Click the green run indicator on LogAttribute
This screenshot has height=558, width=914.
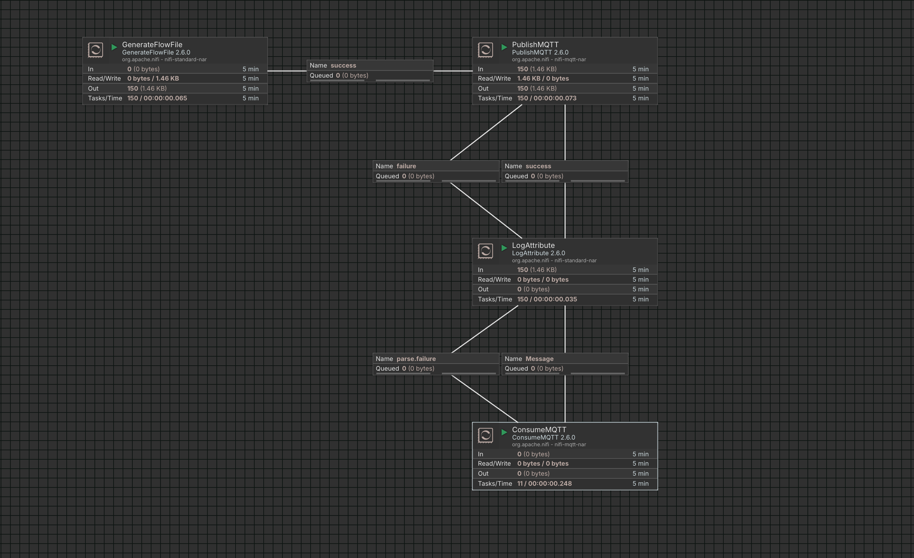(504, 248)
